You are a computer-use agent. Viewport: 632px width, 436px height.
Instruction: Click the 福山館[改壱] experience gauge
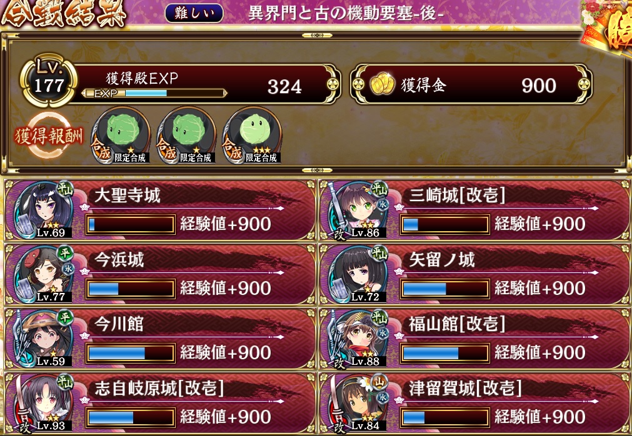444,353
